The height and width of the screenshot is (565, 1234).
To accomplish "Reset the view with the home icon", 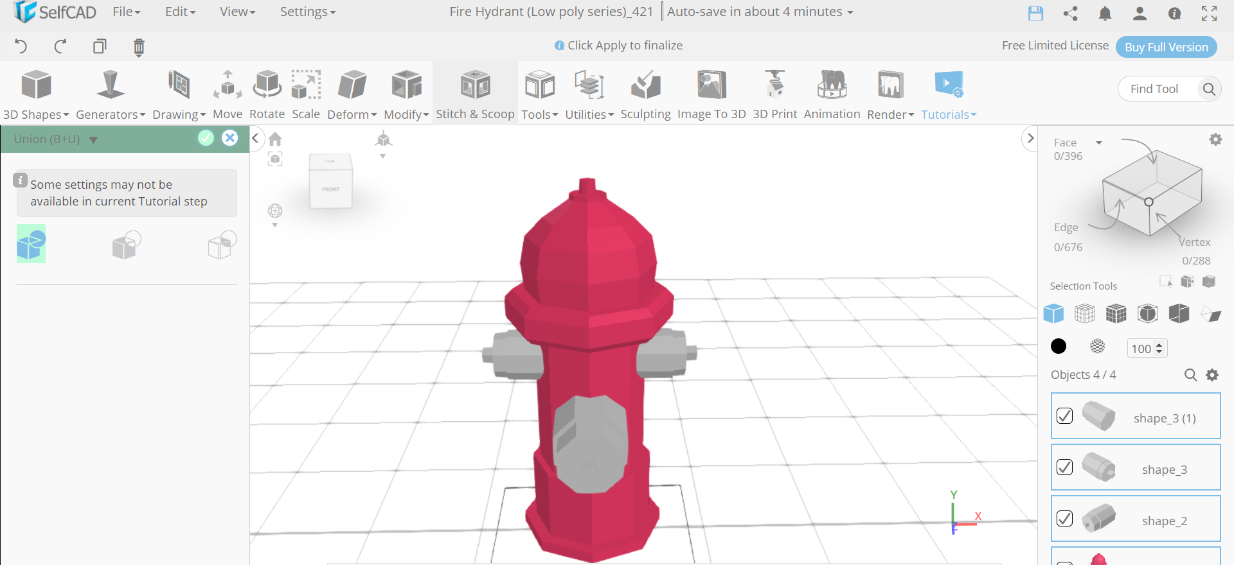I will (x=275, y=139).
